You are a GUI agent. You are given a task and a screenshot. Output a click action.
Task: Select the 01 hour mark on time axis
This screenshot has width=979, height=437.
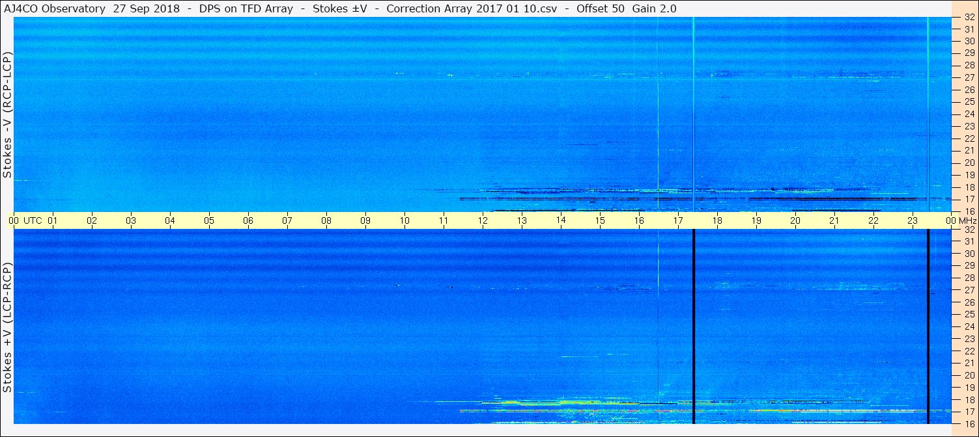click(53, 220)
